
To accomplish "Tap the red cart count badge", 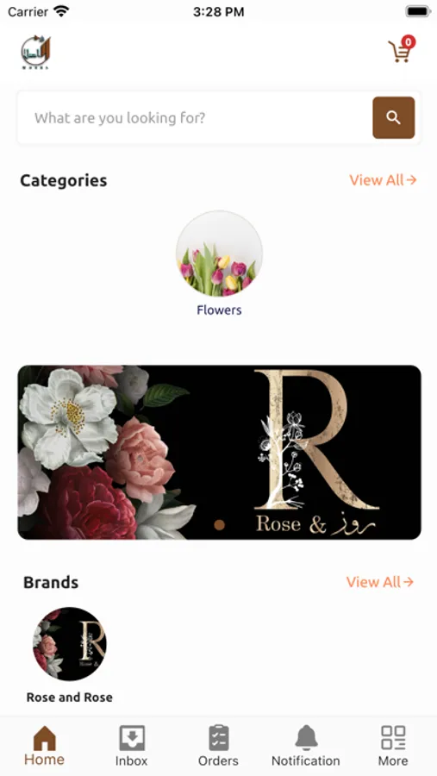I will pos(408,42).
